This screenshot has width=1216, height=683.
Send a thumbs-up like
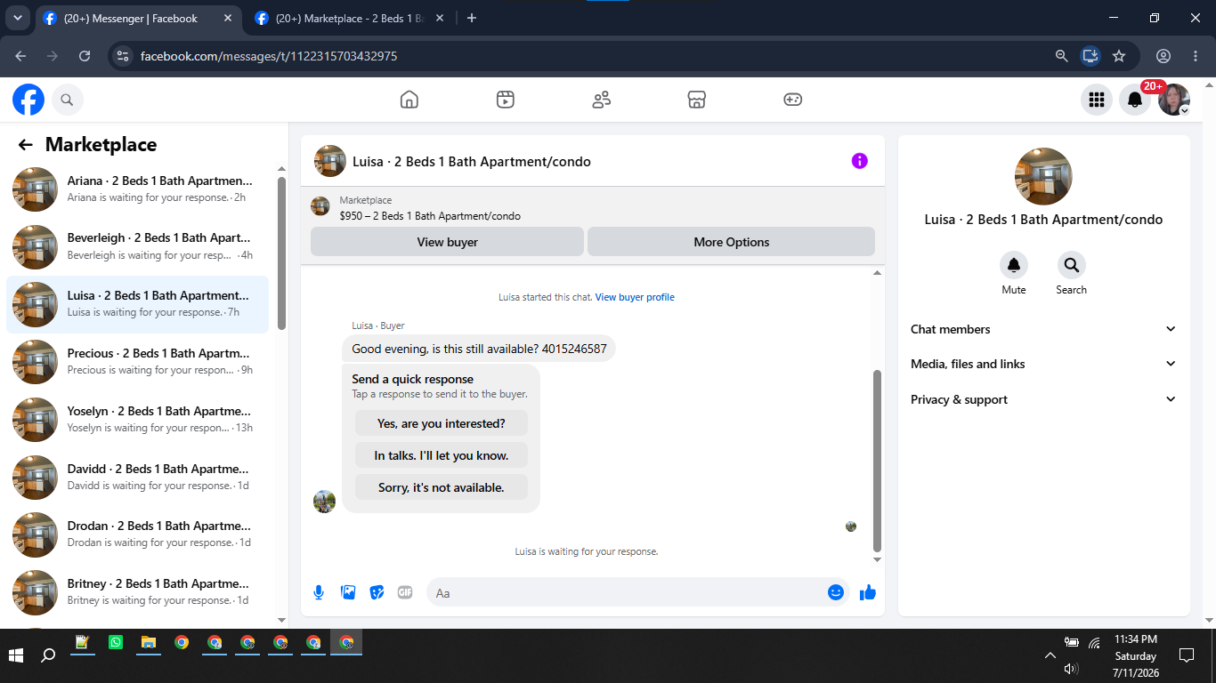[x=868, y=592]
